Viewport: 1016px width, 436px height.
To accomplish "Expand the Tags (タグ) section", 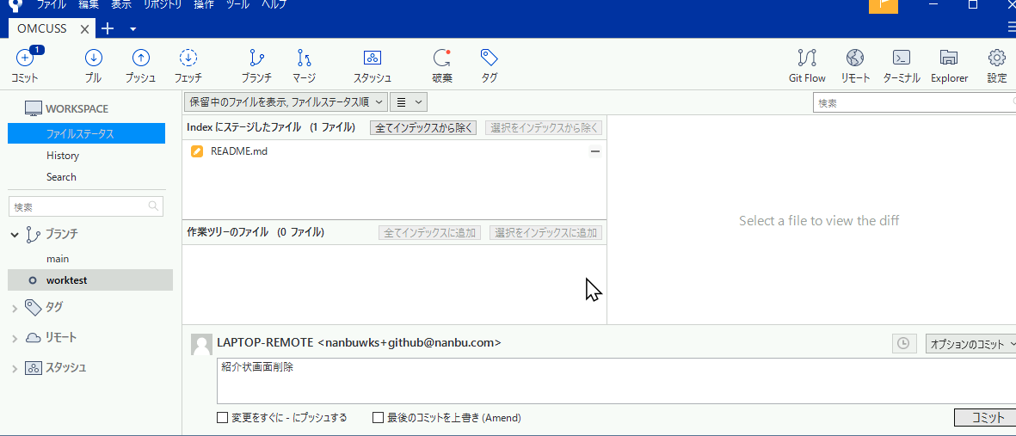I will (x=15, y=308).
